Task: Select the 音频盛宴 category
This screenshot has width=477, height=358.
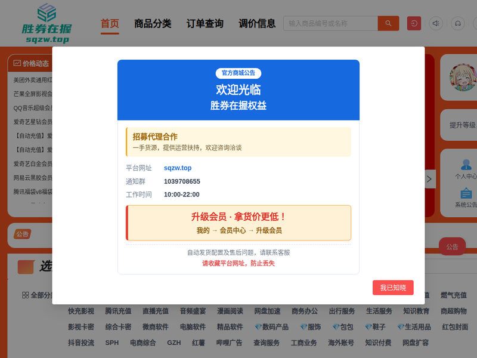Action: click(x=193, y=311)
